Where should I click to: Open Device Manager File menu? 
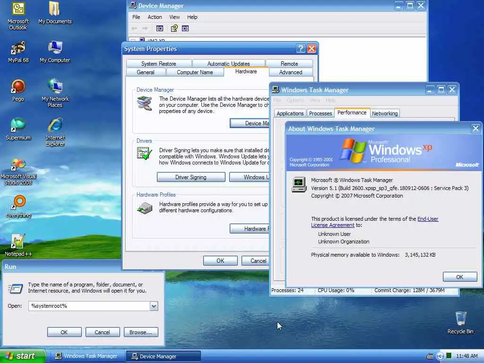pyautogui.click(x=136, y=17)
